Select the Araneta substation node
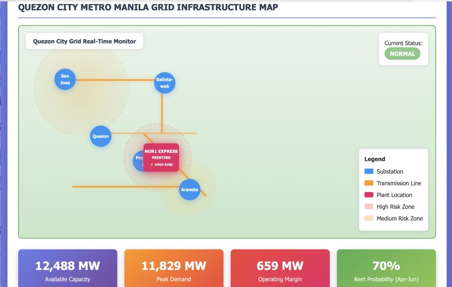The image size is (452, 287). 189,190
